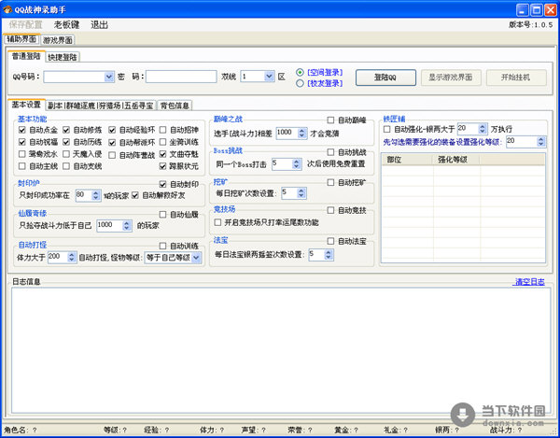The height and width of the screenshot is (438, 560).
Task: Click the 部位 column header
Action: tap(408, 160)
